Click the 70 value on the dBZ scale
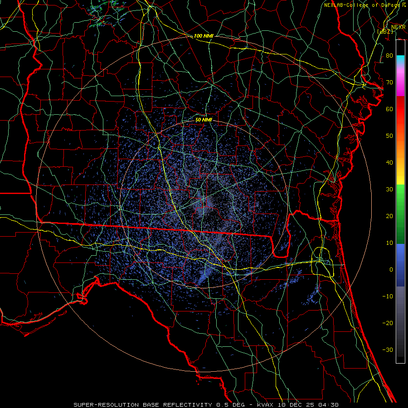408x408 pixels. pos(389,82)
